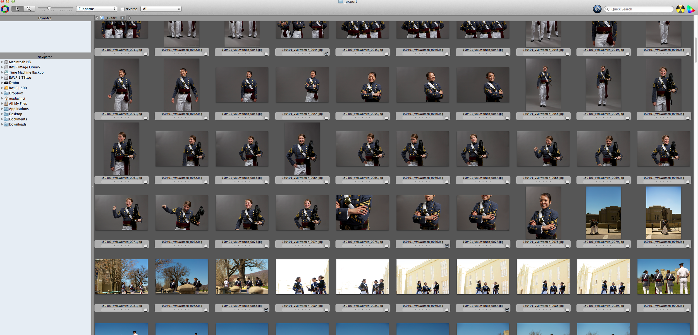Open the uploader chevron icon

click(x=597, y=9)
